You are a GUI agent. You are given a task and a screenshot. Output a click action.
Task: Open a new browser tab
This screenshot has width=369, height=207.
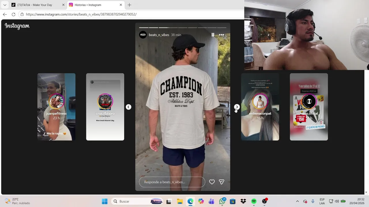tap(129, 5)
